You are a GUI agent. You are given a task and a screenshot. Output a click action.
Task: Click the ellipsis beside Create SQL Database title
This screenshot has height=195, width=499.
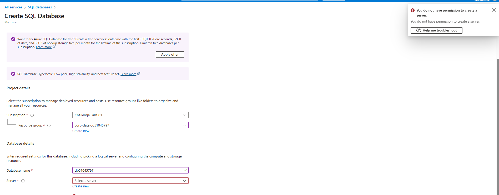73,16
